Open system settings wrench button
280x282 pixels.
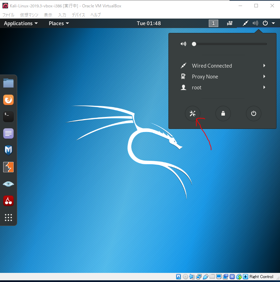[193, 114]
